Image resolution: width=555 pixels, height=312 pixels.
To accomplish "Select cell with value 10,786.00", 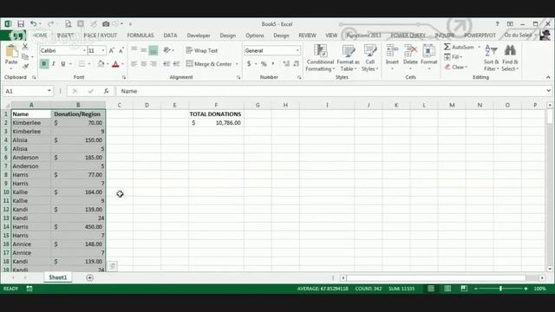I will (216, 123).
